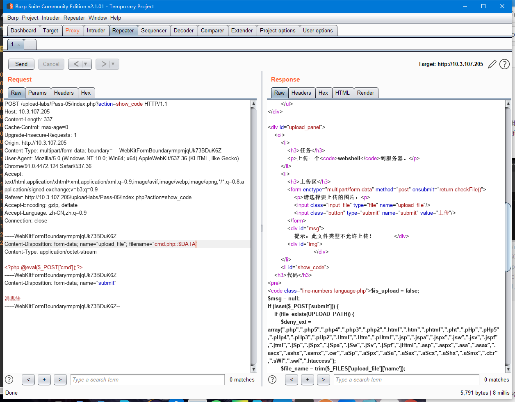The image size is (515, 402).
Task: Go to previous match in request search
Action: pyautogui.click(x=28, y=379)
